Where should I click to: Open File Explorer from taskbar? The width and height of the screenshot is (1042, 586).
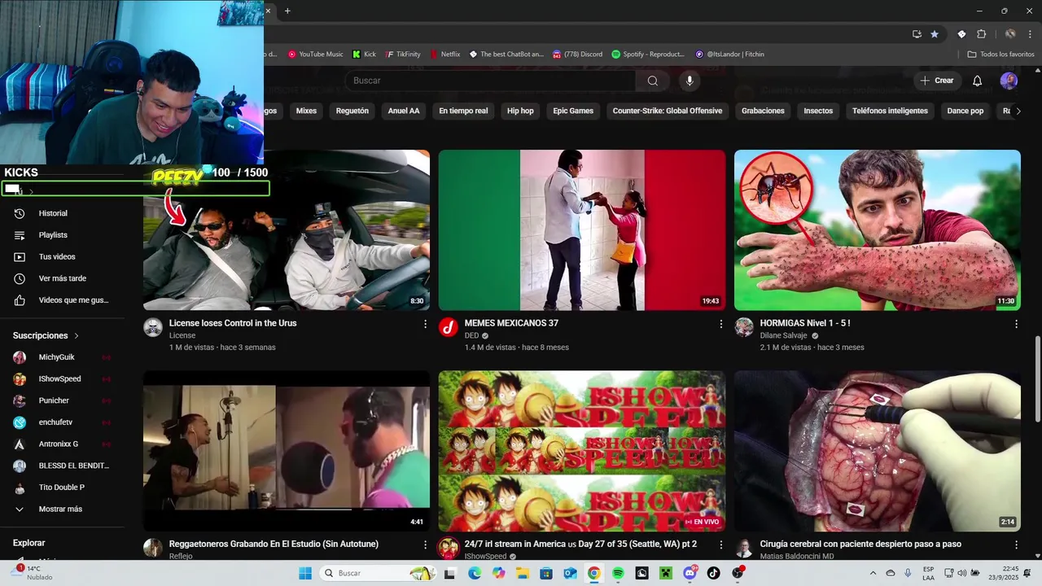[522, 573]
